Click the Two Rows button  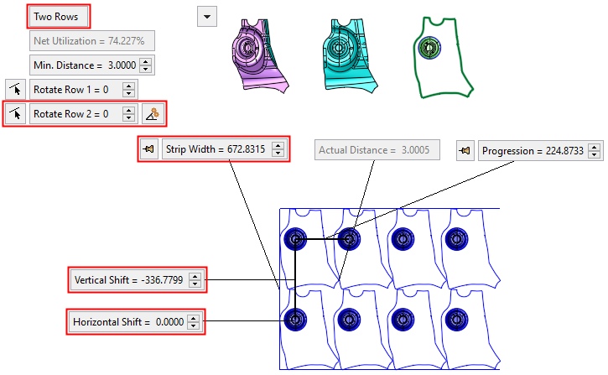click(x=58, y=17)
